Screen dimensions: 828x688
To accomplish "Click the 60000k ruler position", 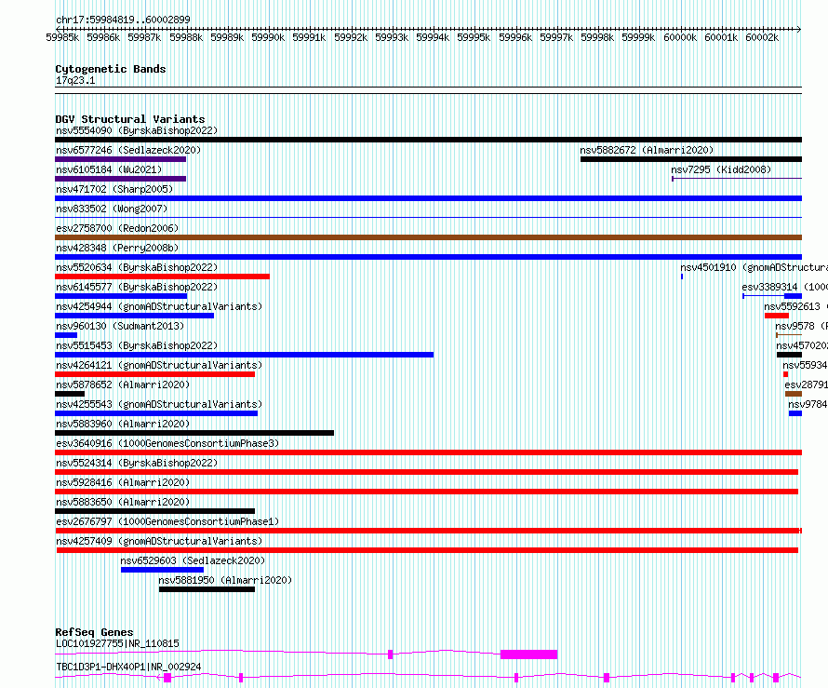I will pos(680,37).
